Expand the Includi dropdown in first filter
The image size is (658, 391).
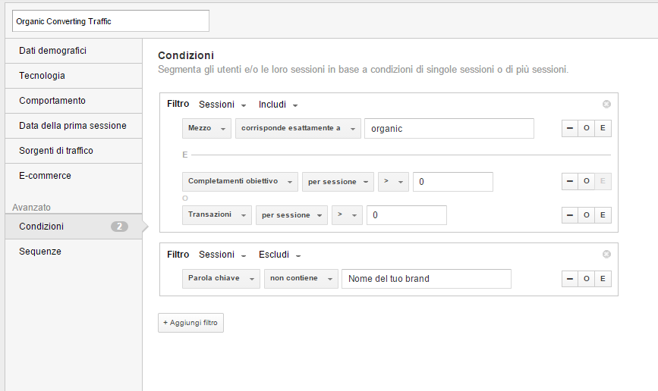[x=278, y=105]
